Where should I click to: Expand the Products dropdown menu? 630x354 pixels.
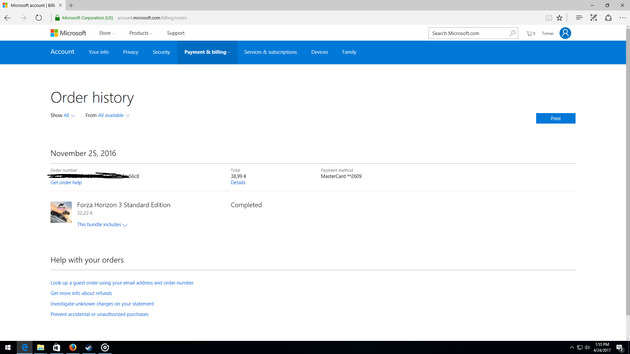[x=141, y=33]
